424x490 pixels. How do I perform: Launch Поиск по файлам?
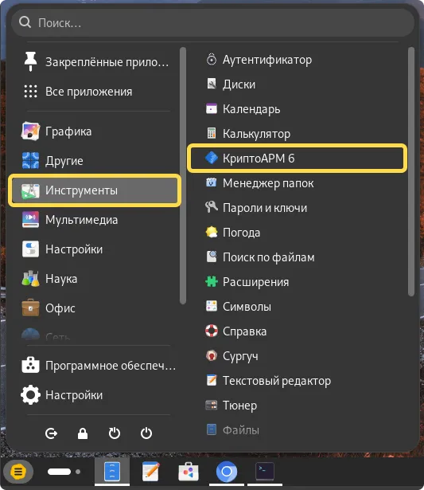297,257
